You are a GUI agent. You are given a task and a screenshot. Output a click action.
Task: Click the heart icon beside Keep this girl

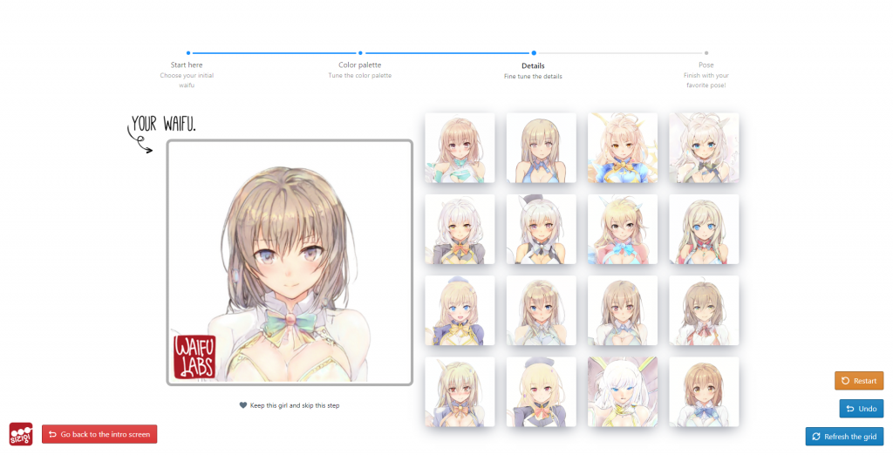pyautogui.click(x=243, y=405)
